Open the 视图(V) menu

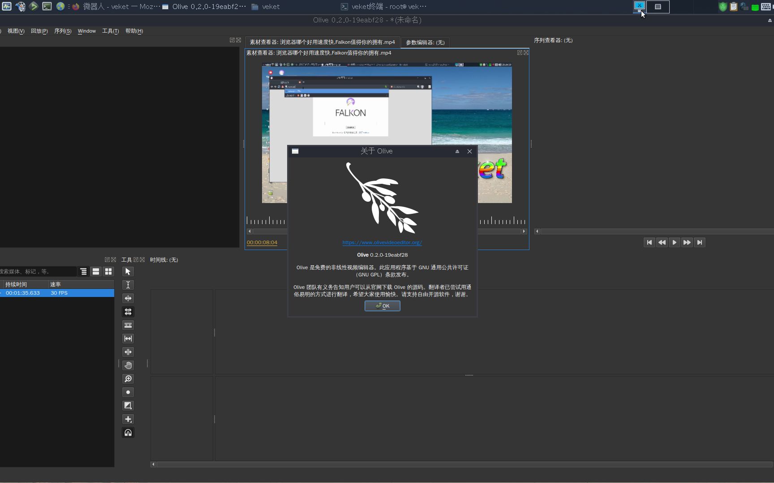click(x=16, y=31)
